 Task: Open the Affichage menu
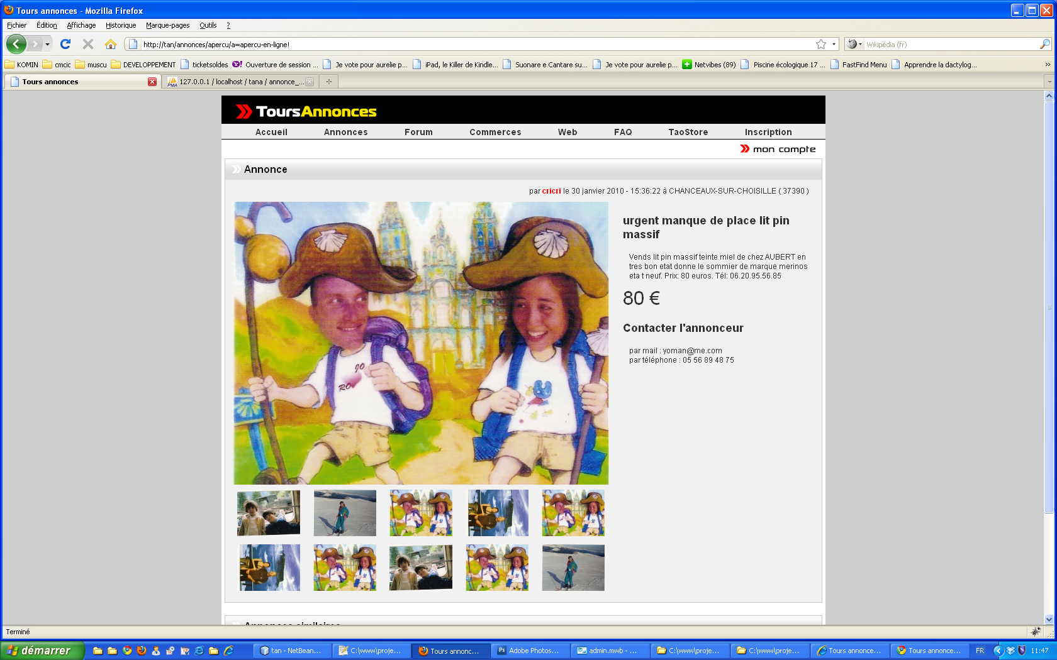click(81, 25)
